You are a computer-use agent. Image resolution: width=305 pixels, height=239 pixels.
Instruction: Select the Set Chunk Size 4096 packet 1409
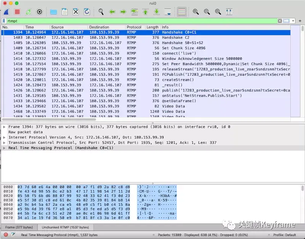[x=146, y=48]
